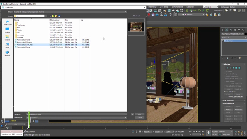
Task: Collapse the Soft Selection rollout
Action: point(228,100)
